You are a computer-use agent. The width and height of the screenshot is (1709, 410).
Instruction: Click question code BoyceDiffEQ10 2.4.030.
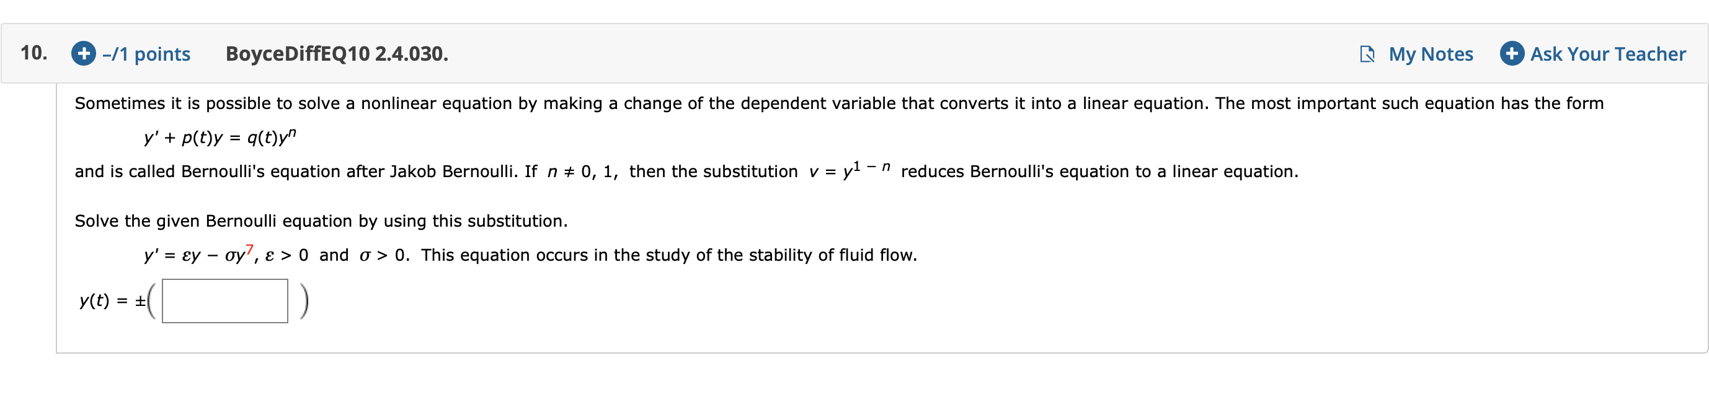point(337,54)
